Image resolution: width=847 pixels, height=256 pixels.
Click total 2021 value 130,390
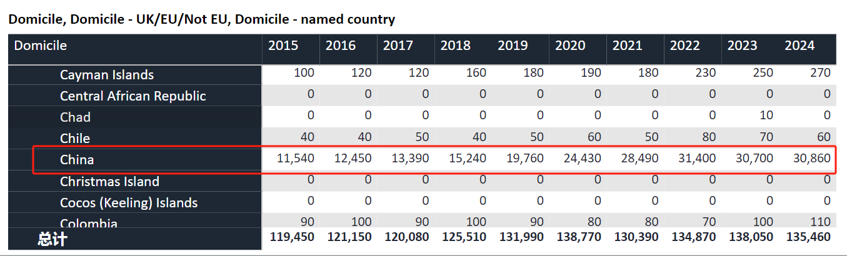[636, 237]
